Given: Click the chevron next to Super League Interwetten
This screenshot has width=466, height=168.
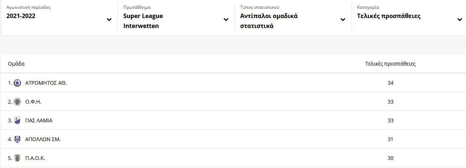Looking at the screenshot, I should point(226,20).
